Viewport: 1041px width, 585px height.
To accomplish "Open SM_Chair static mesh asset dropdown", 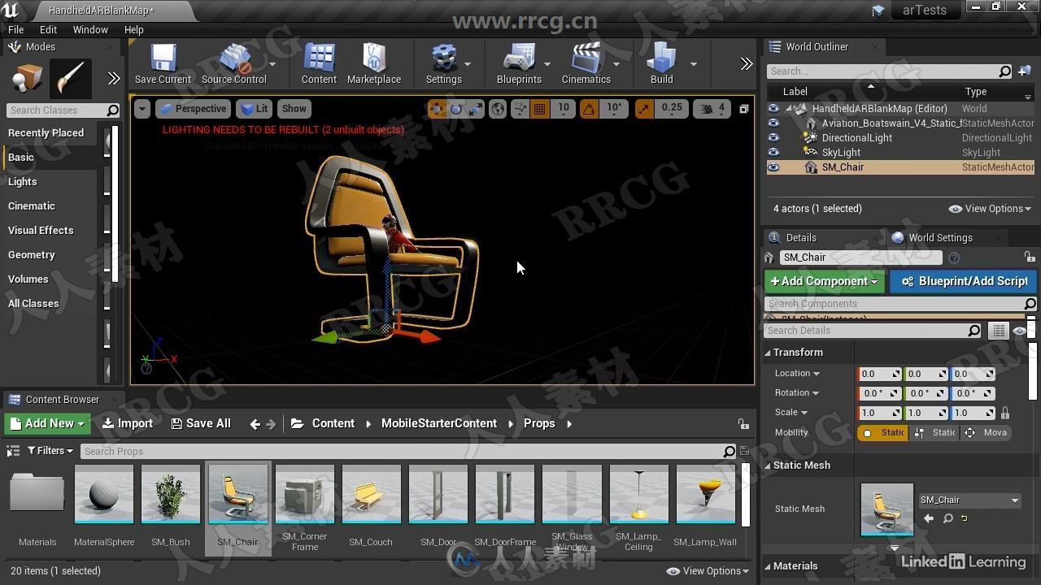I will pyautogui.click(x=969, y=500).
